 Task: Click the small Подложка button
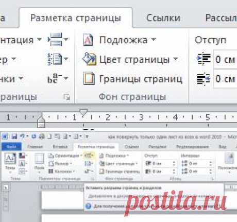click(114, 156)
